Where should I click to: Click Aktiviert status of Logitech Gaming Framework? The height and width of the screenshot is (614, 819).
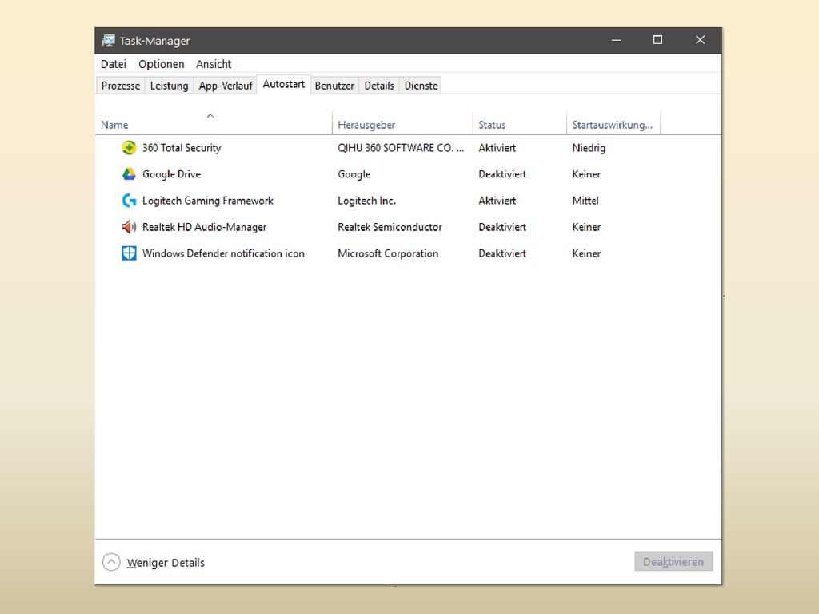click(497, 201)
